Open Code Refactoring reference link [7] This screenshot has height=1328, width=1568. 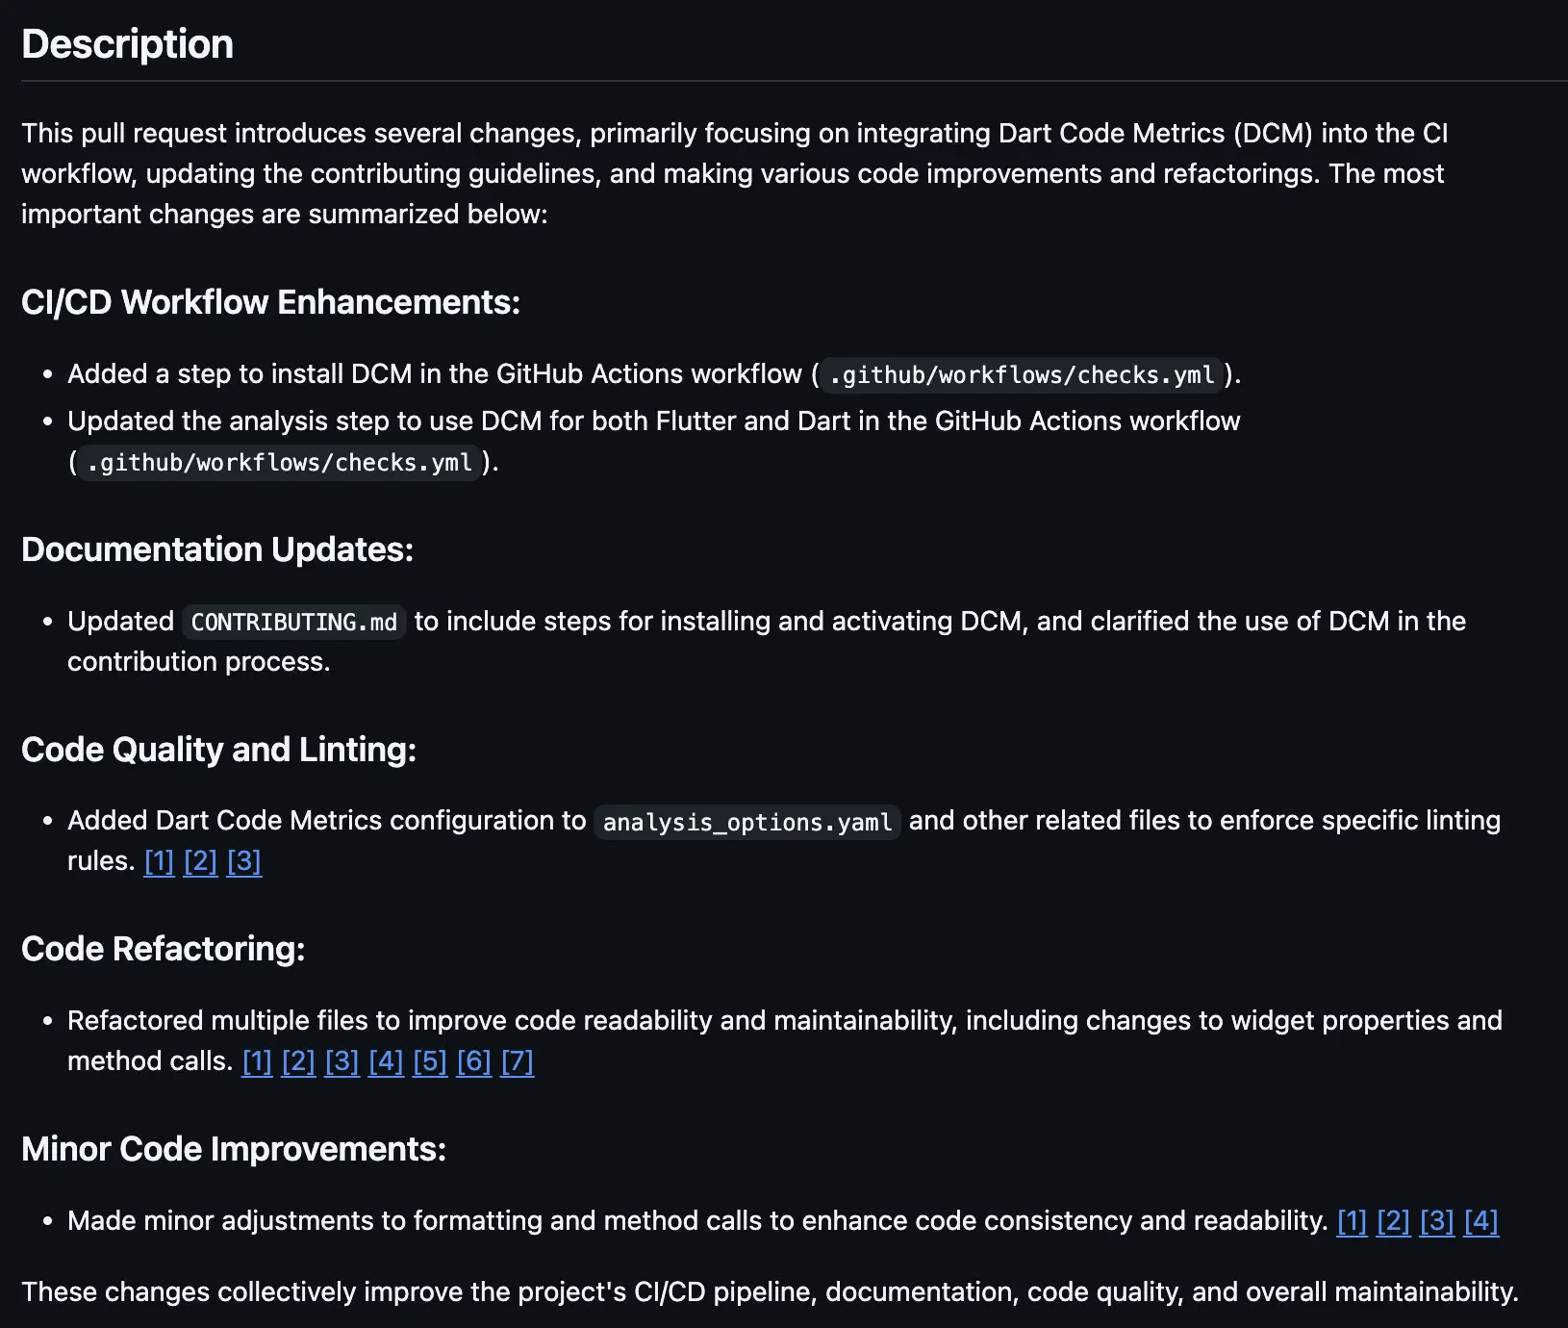(518, 1061)
